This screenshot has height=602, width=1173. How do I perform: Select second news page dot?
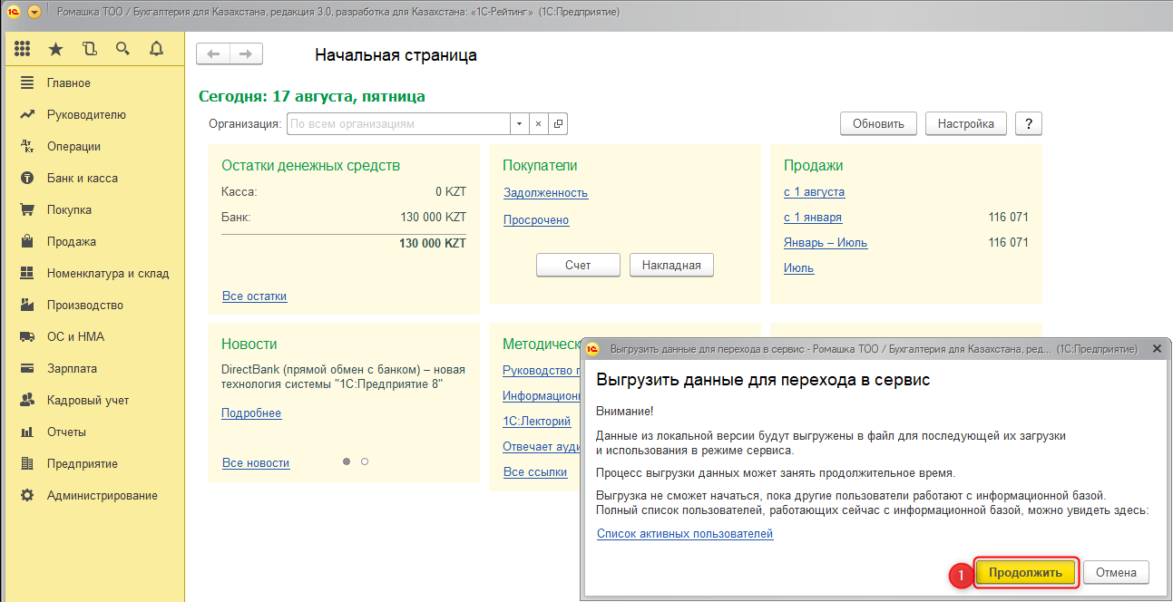click(x=365, y=461)
